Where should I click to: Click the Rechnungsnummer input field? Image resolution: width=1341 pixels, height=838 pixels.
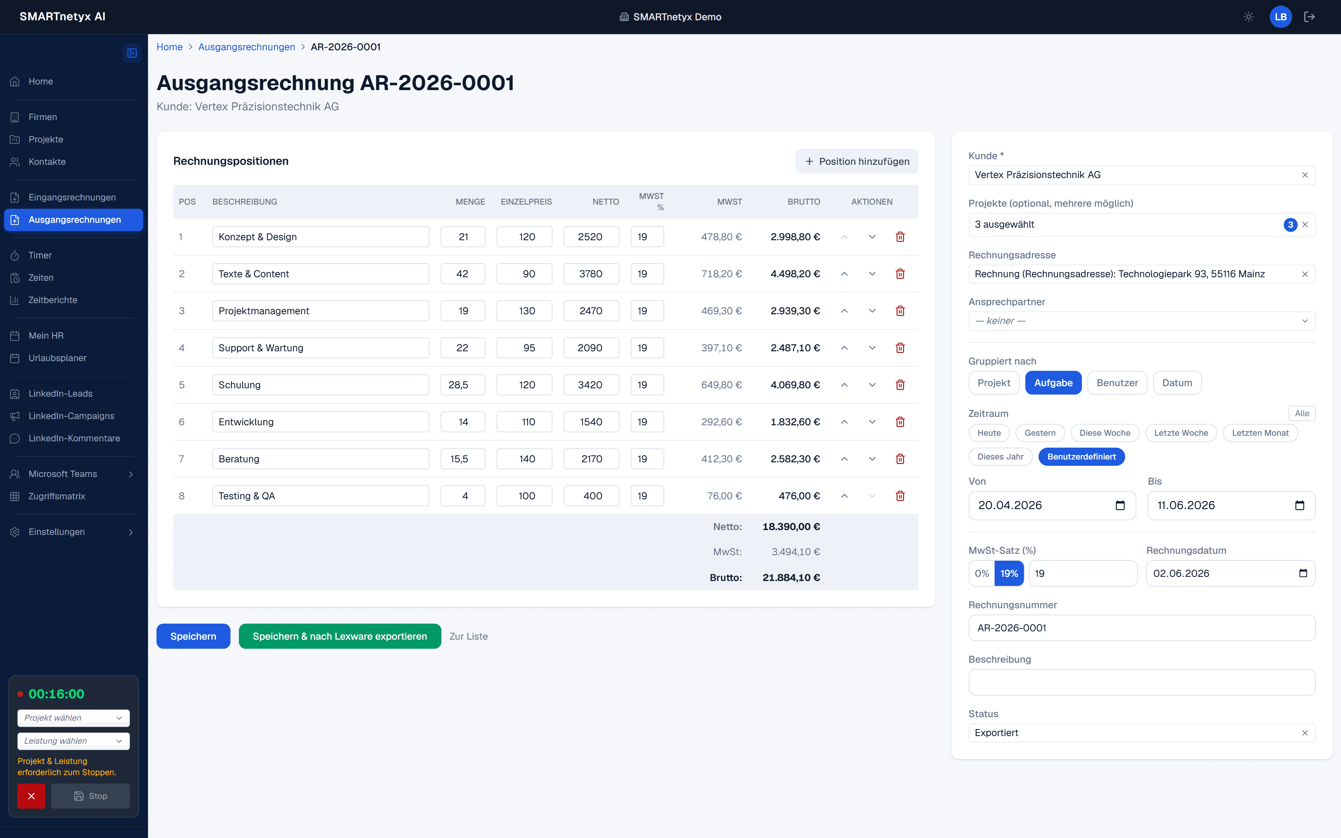[x=1142, y=628]
